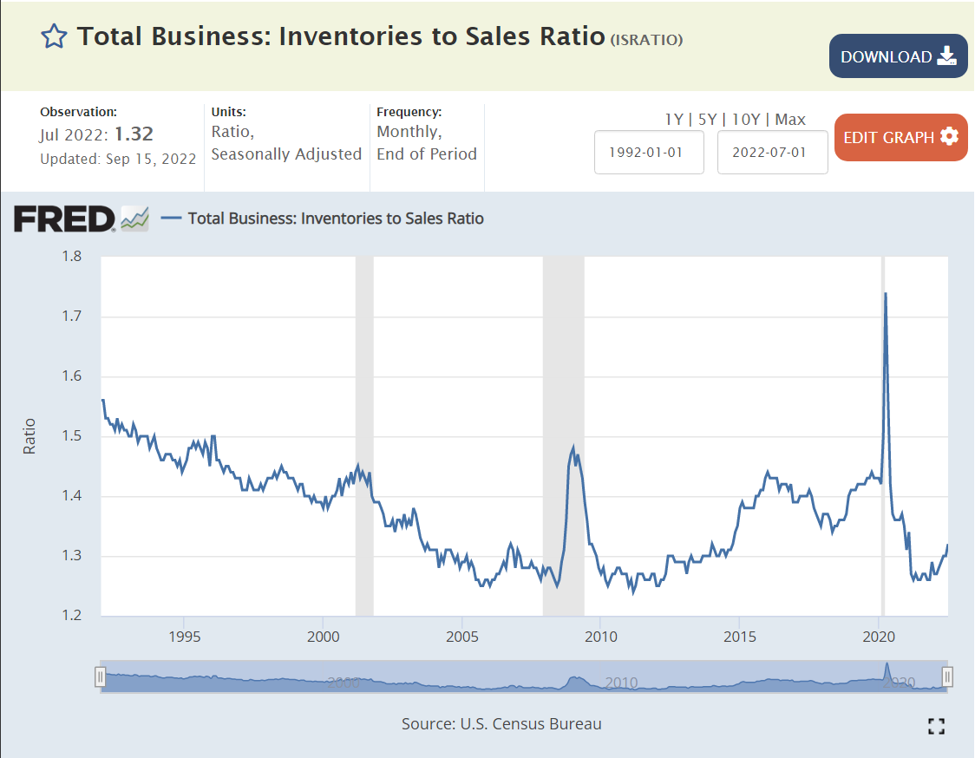Select the 1Y time range

(673, 120)
